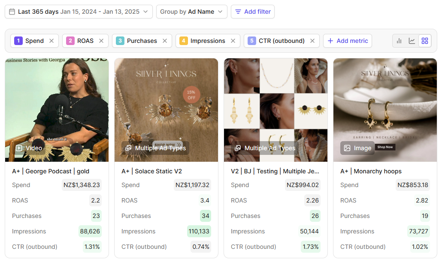Click ROAS value 2.26 on BJ Testing
The width and height of the screenshot is (442, 260).
coord(312,200)
